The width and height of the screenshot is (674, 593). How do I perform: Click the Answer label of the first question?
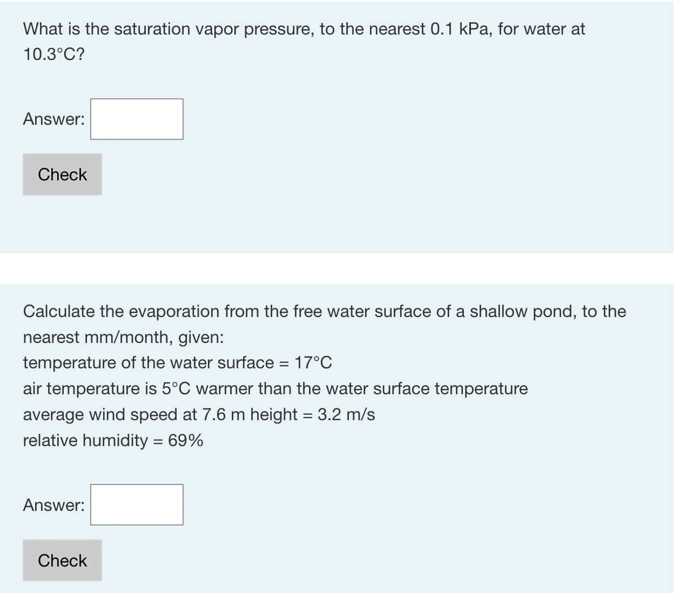[x=53, y=119]
